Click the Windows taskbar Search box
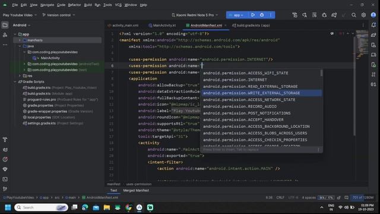 tap(41, 207)
